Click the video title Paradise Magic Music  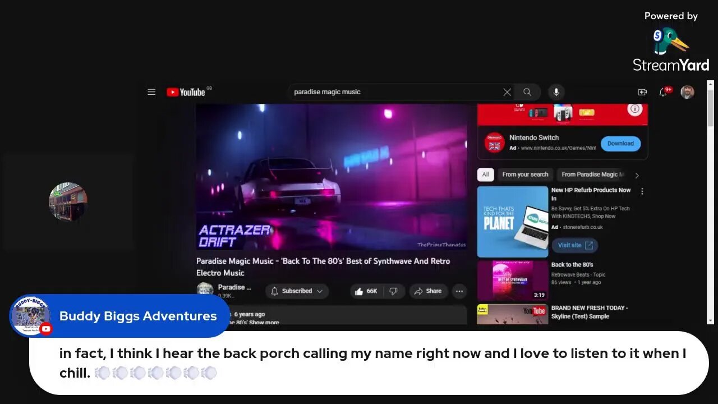pyautogui.click(x=323, y=267)
